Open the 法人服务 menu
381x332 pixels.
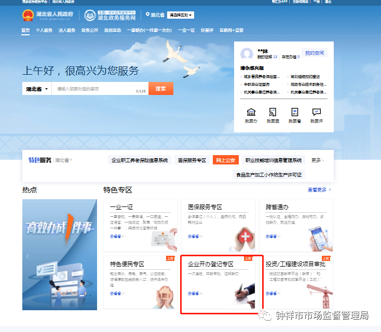click(x=67, y=30)
